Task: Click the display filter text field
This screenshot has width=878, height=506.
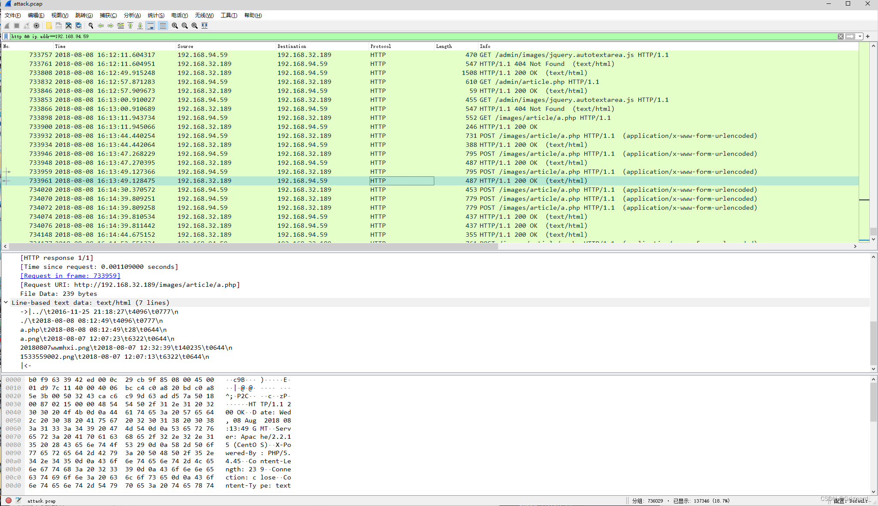Action: pyautogui.click(x=423, y=36)
